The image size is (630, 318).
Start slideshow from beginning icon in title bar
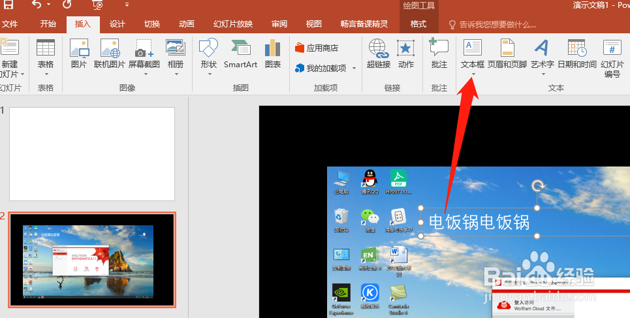tap(98, 5)
